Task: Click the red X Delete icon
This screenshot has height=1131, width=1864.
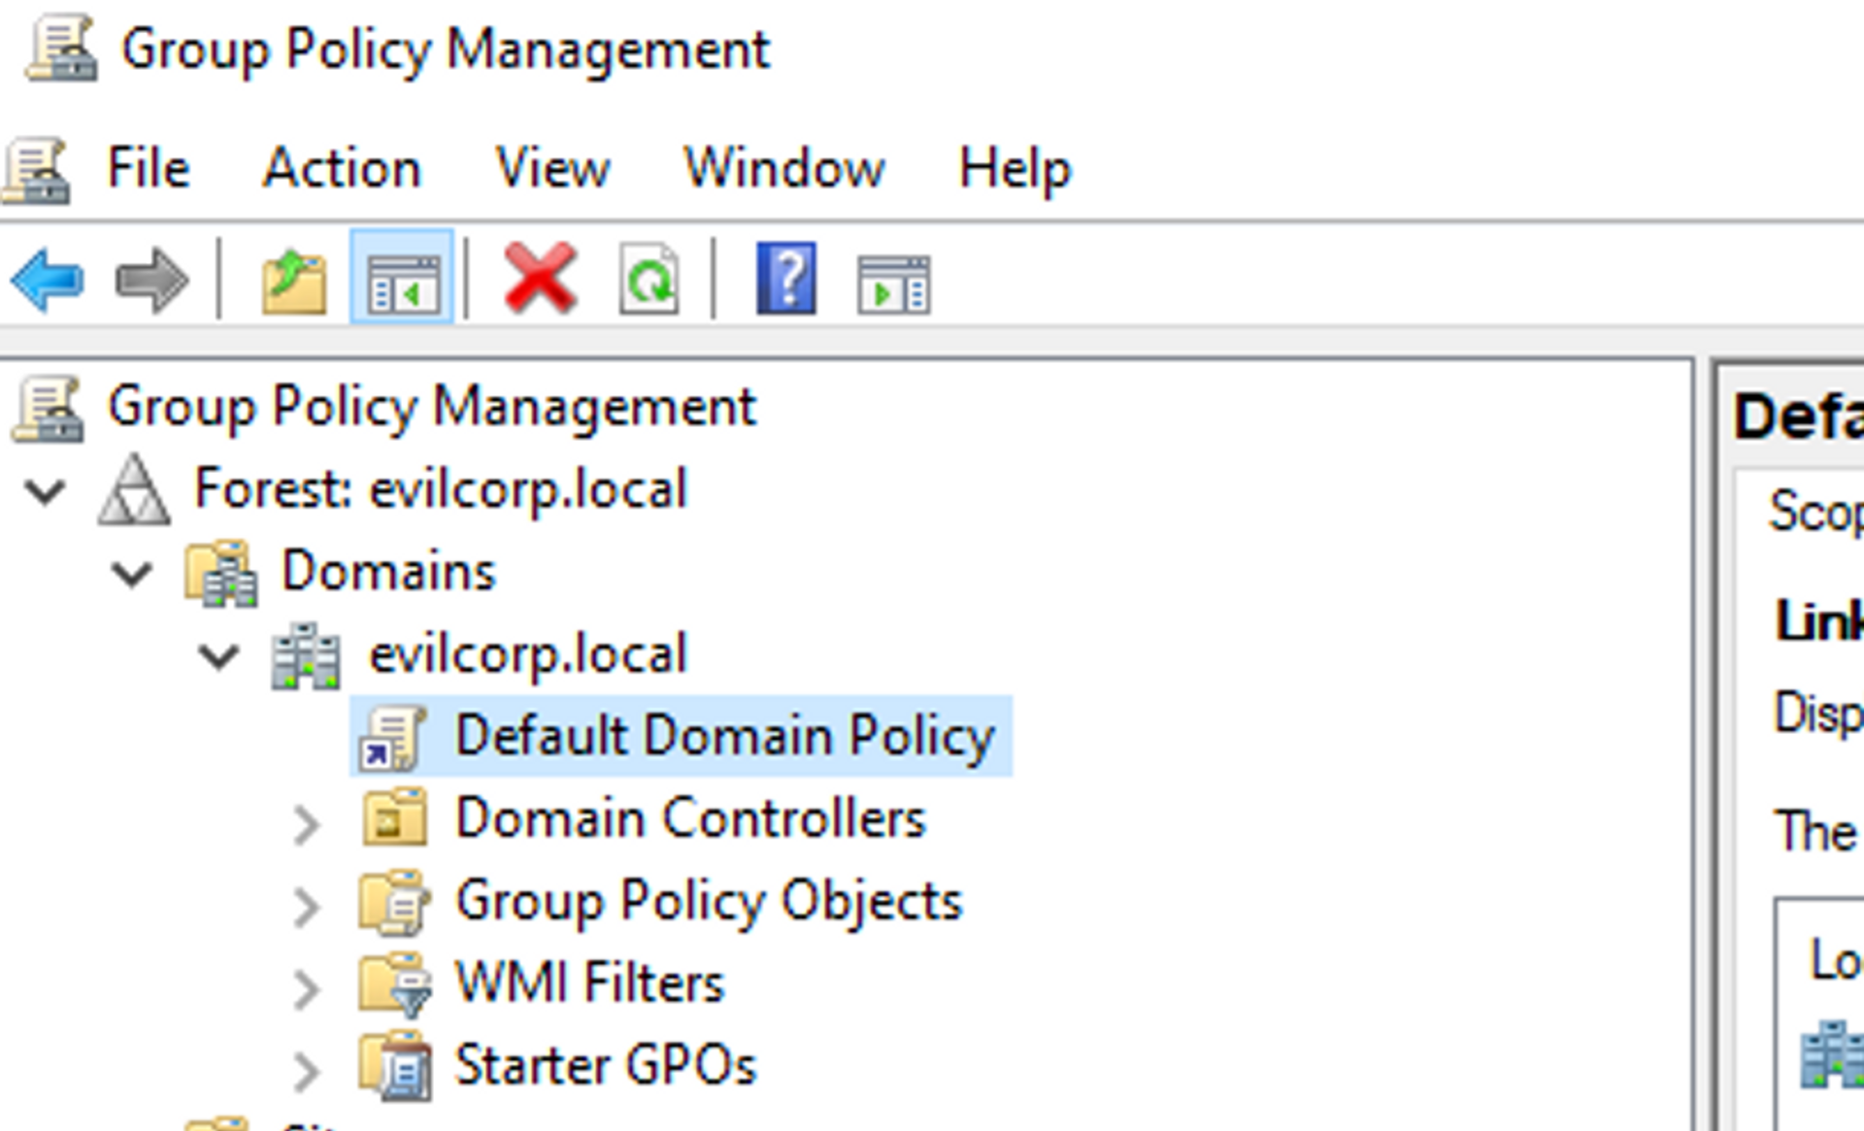Action: tap(540, 280)
